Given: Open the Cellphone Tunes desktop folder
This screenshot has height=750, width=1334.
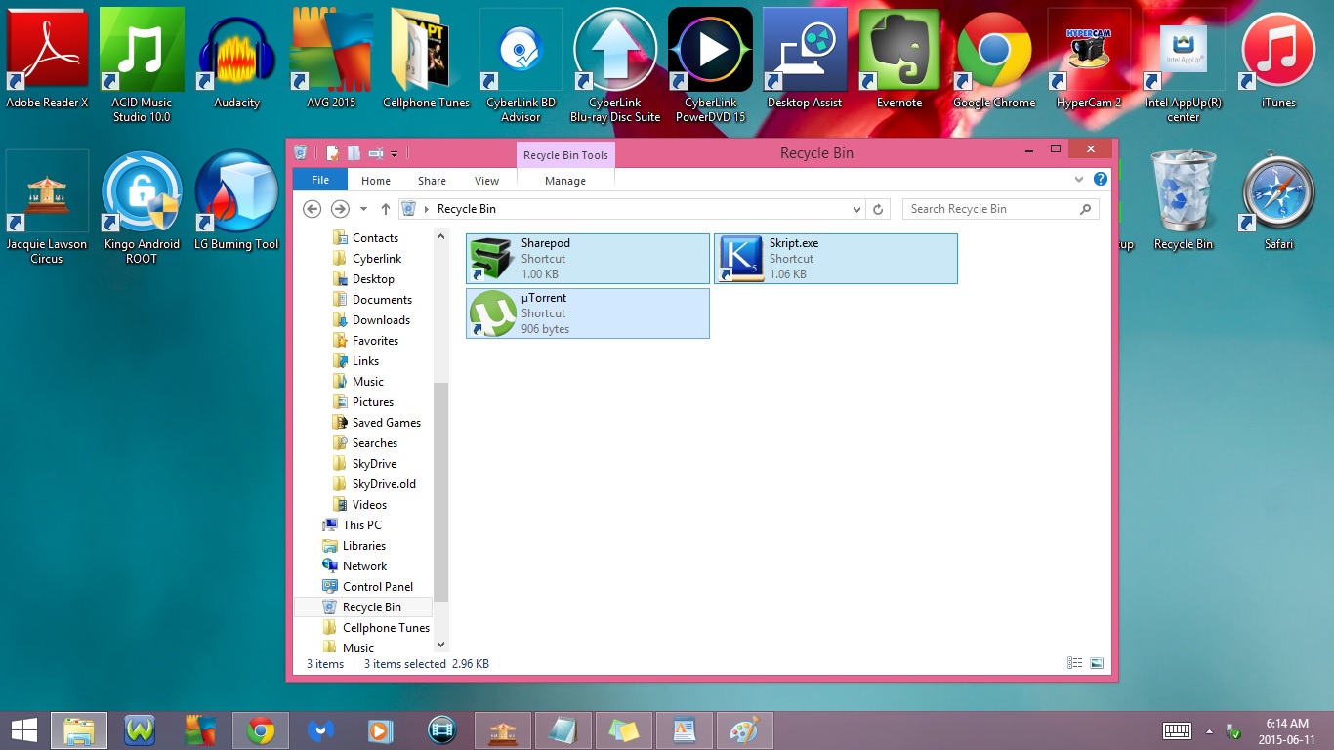Looking at the screenshot, I should 426,60.
